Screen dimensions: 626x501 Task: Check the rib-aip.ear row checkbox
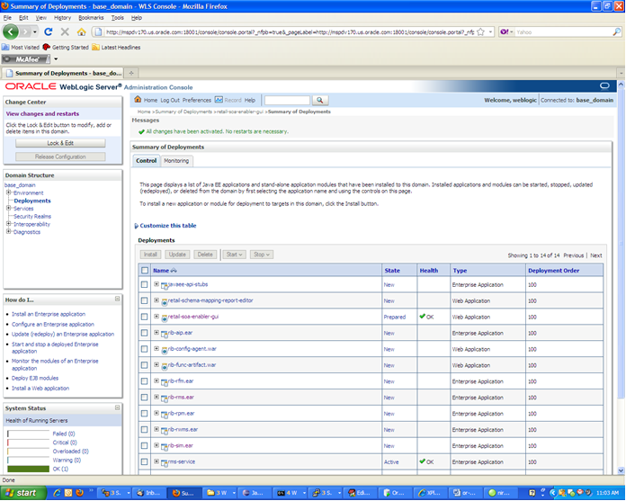144,333
